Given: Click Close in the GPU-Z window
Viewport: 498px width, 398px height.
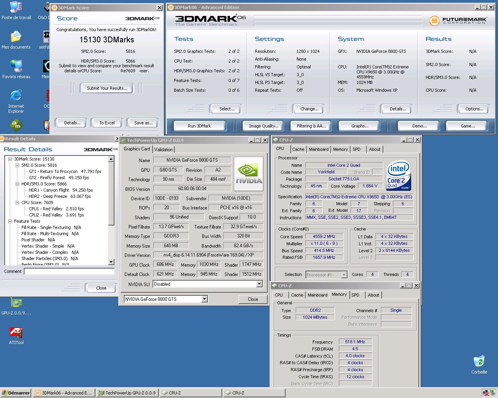Looking at the screenshot, I should coord(253,299).
